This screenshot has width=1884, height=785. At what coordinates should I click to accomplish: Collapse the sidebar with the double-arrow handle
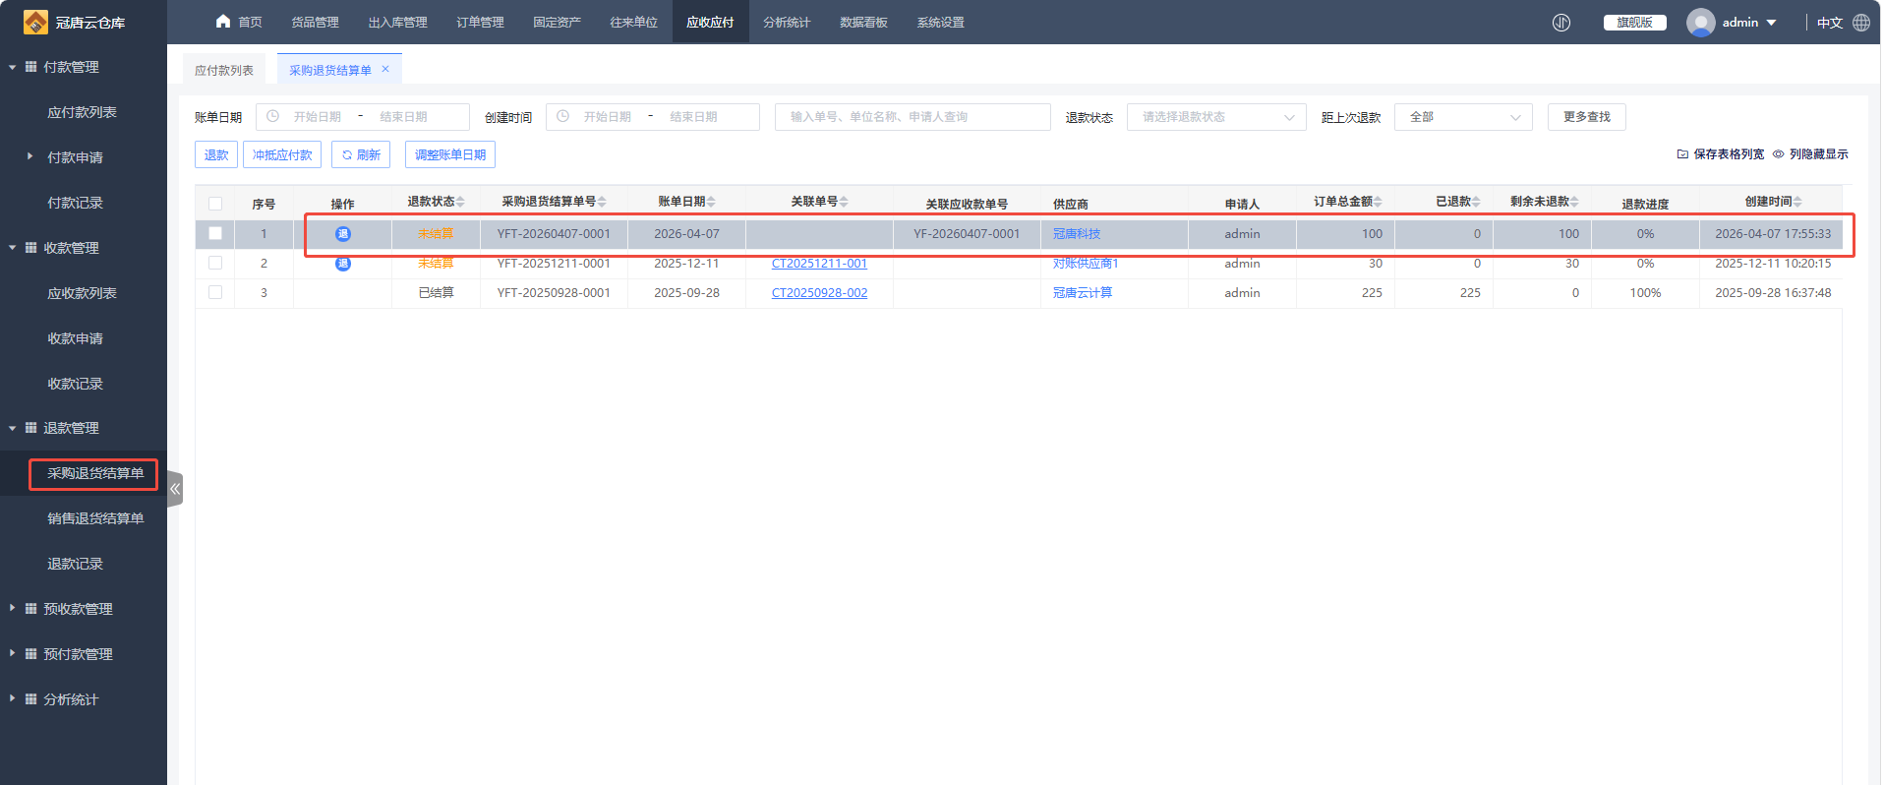tap(175, 489)
